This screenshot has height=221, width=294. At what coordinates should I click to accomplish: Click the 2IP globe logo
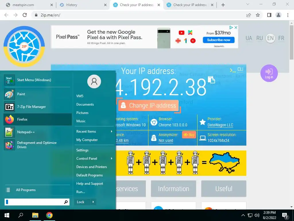[24, 46]
